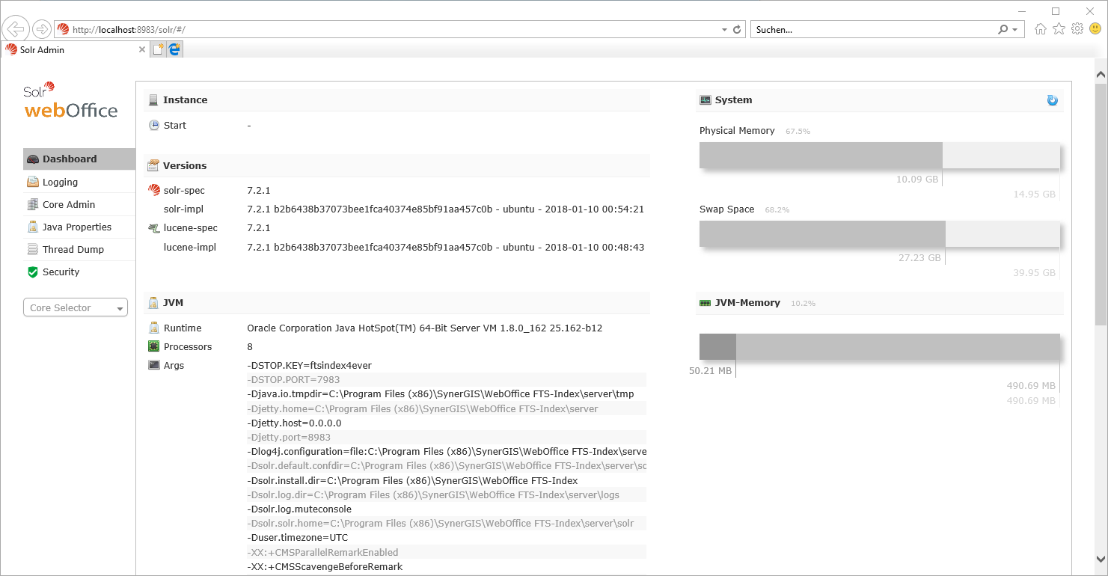The height and width of the screenshot is (576, 1108).
Task: Click the Args icon in the JVM panel
Action: (x=153, y=365)
